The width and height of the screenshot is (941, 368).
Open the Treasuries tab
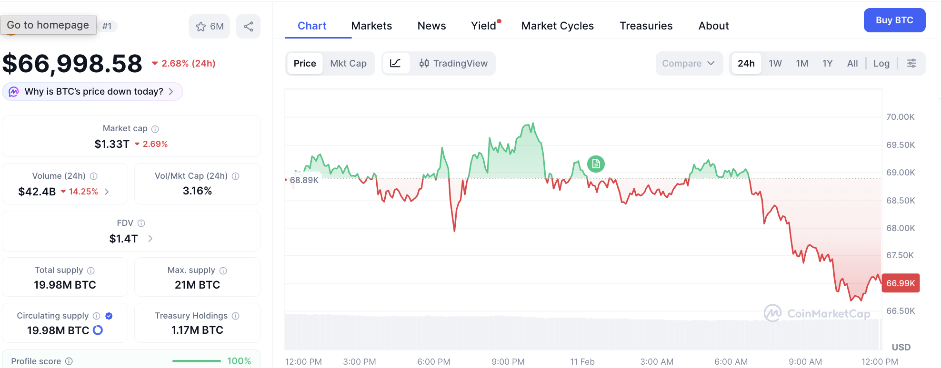point(646,26)
